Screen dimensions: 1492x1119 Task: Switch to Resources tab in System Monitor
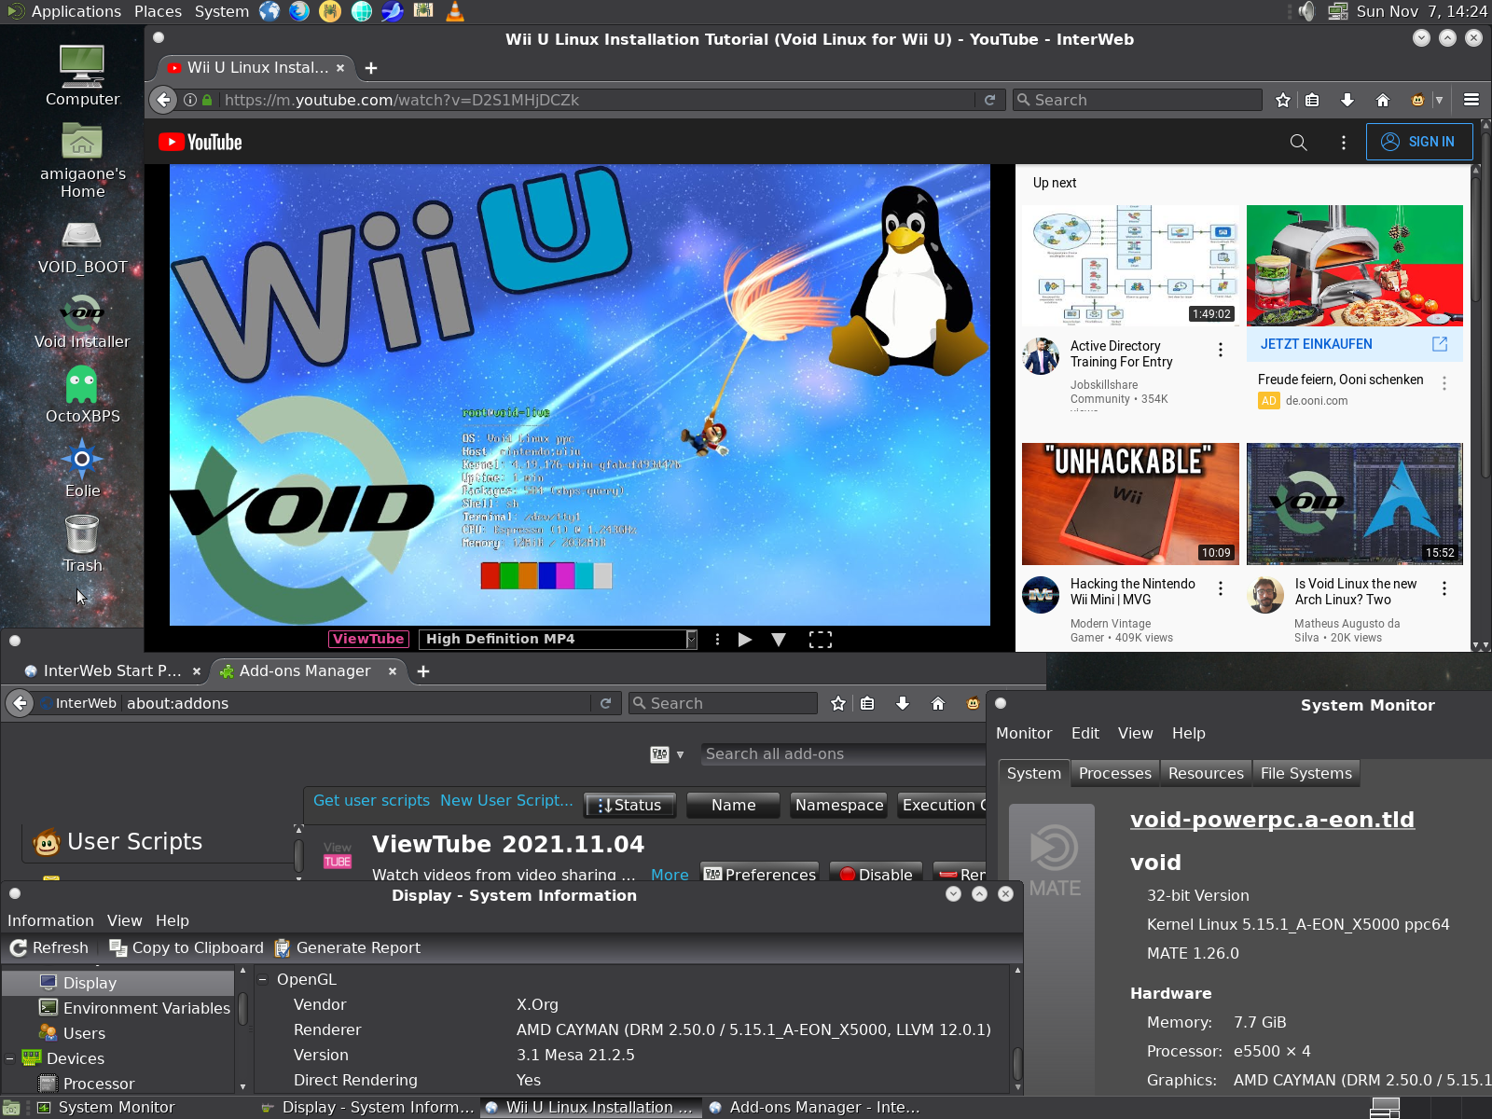1206,773
